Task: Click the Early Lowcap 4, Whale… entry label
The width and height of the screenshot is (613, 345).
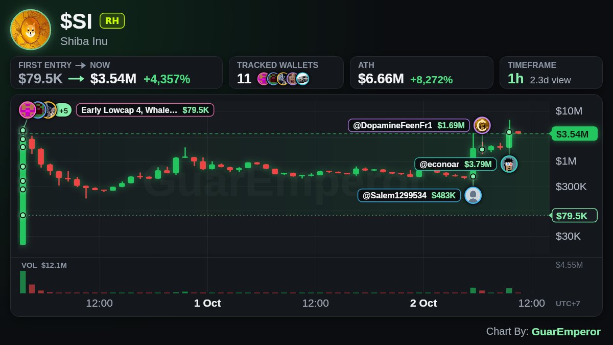Action: coord(145,110)
